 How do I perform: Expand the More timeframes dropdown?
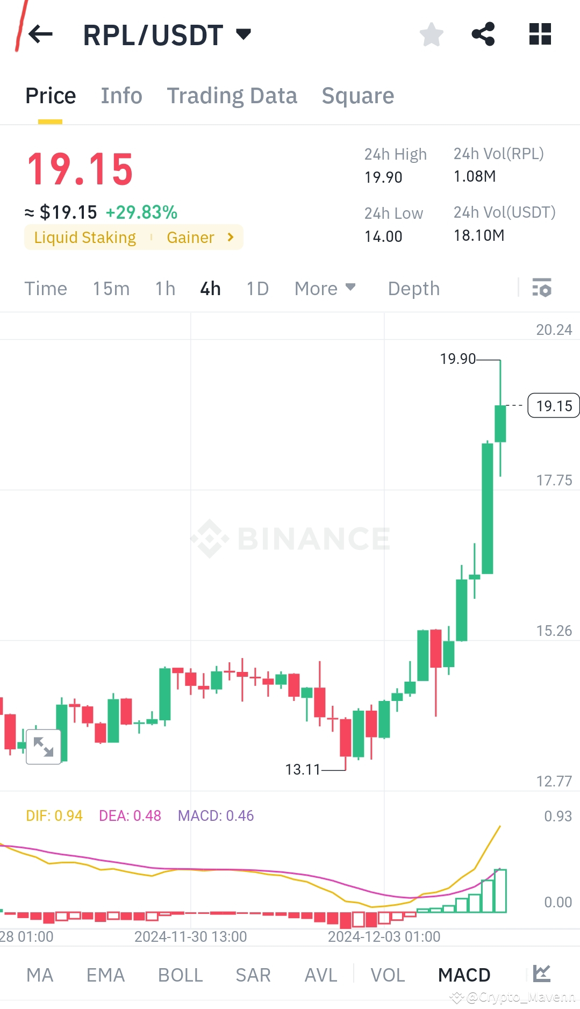click(324, 289)
